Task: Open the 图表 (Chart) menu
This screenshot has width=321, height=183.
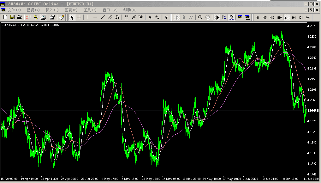Action: [x=71, y=10]
